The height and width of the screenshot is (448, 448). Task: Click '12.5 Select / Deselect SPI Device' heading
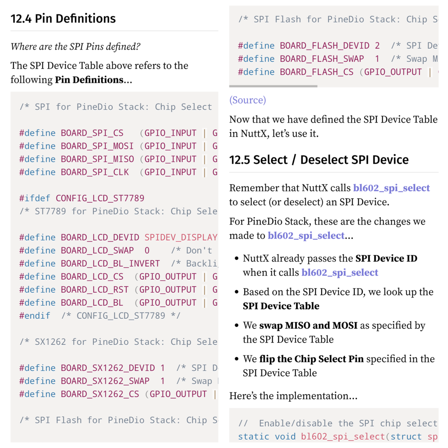318,160
